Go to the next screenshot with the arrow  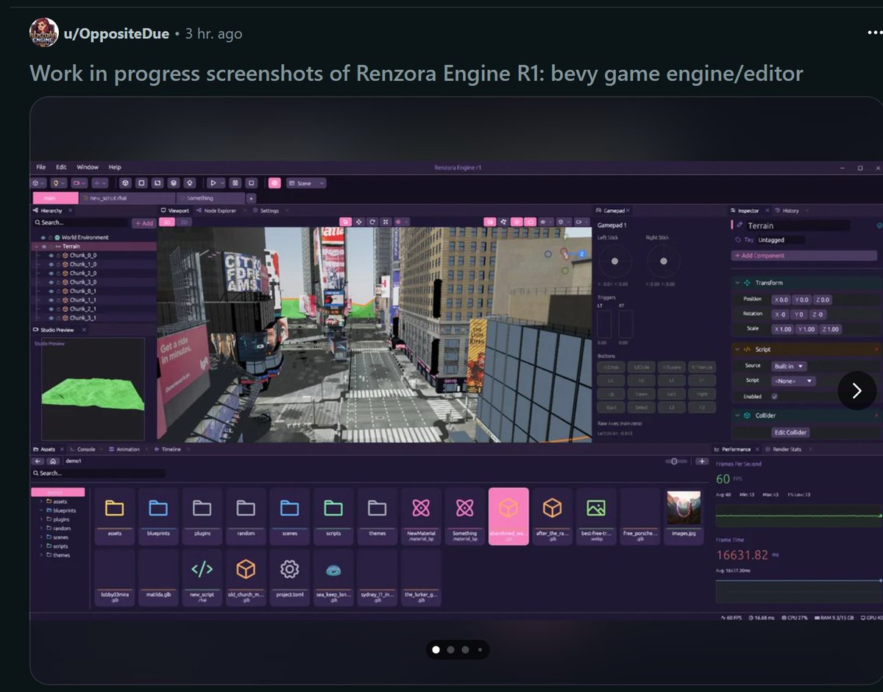click(857, 391)
